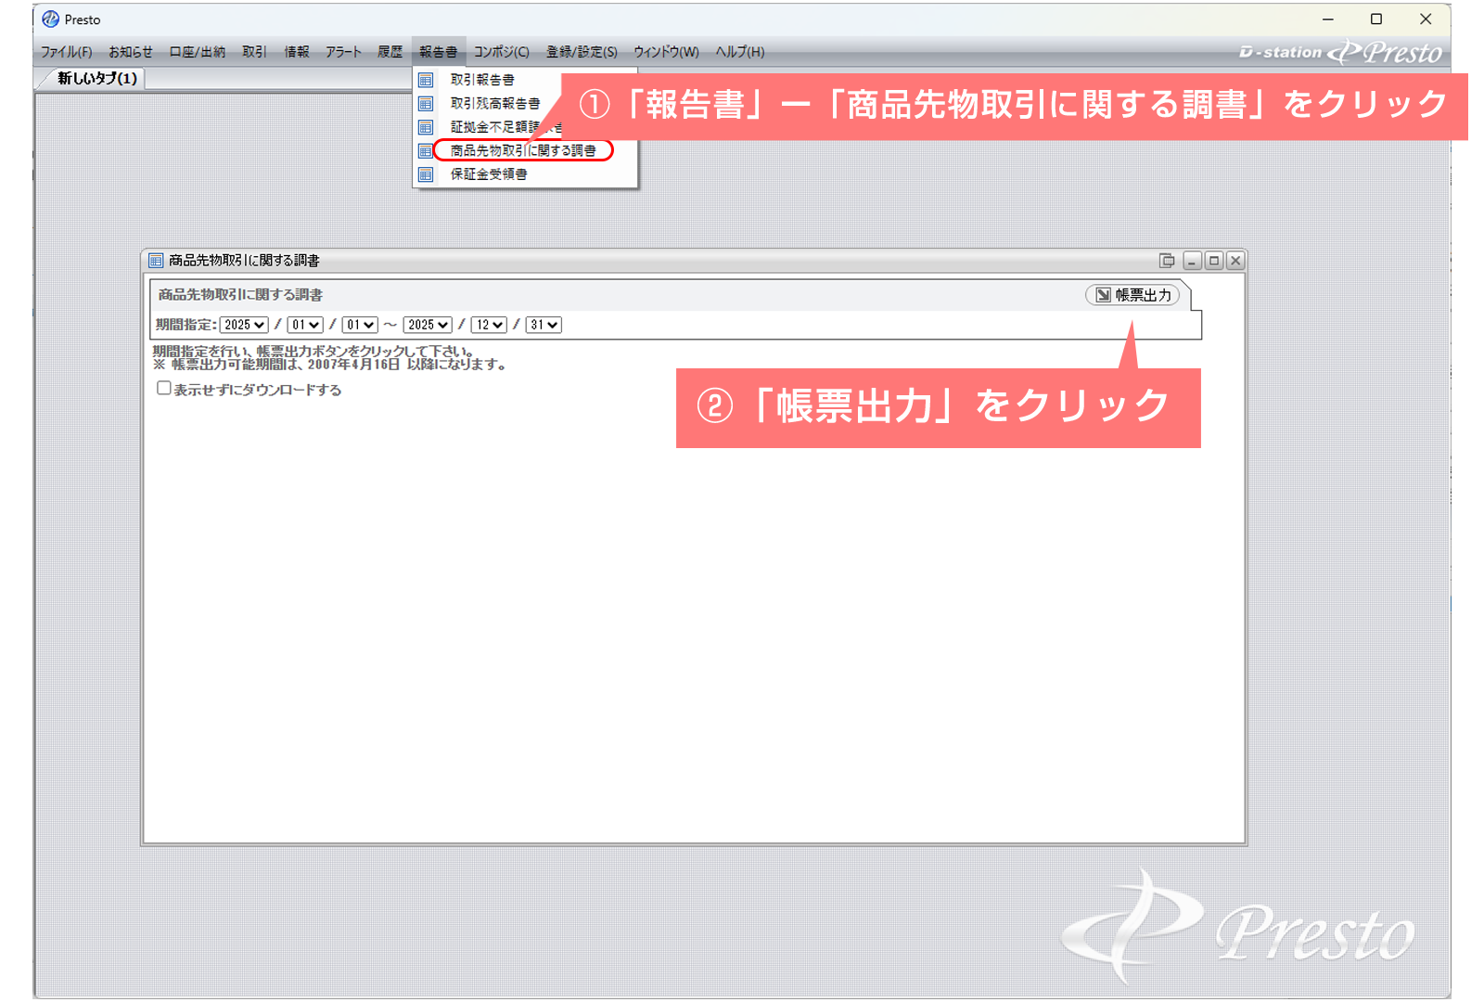Select the 証拠金不足額請求書 report icon
Image resolution: width=1484 pixels, height=1002 pixels.
[426, 127]
